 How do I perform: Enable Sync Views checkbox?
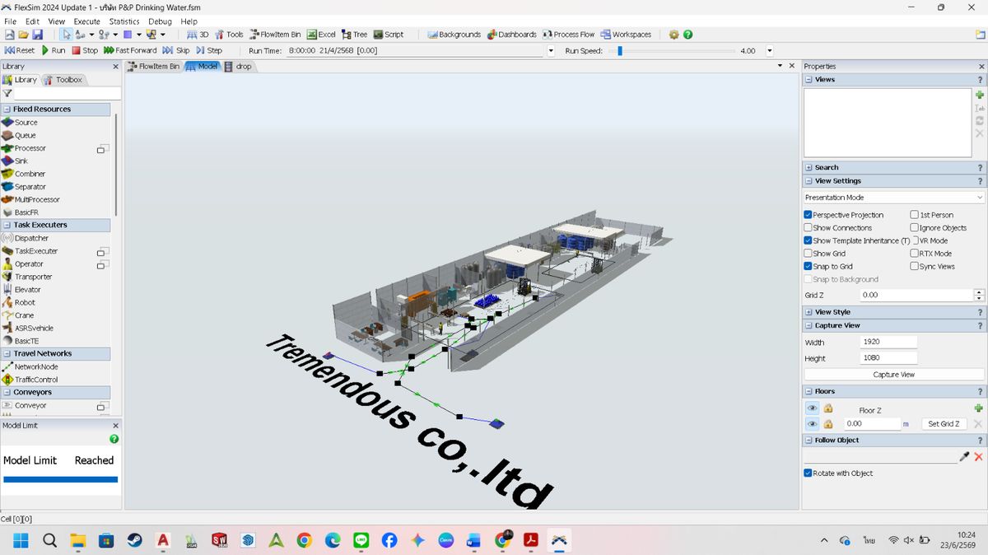914,266
